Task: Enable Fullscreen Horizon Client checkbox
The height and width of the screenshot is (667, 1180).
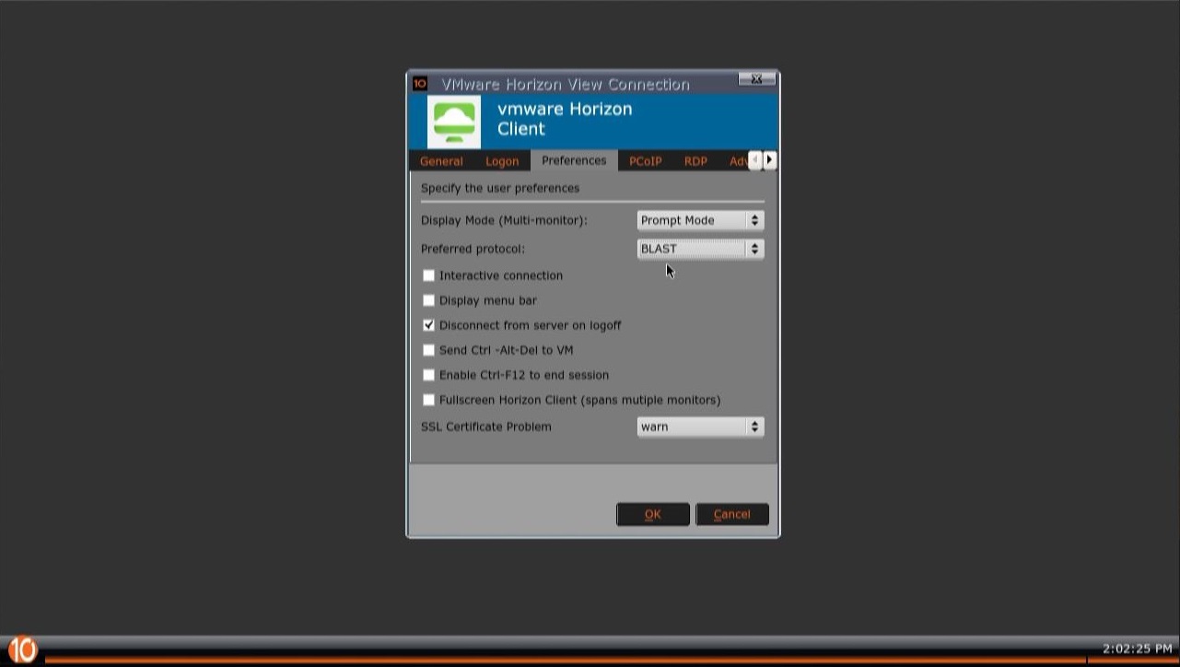Action: (x=428, y=400)
